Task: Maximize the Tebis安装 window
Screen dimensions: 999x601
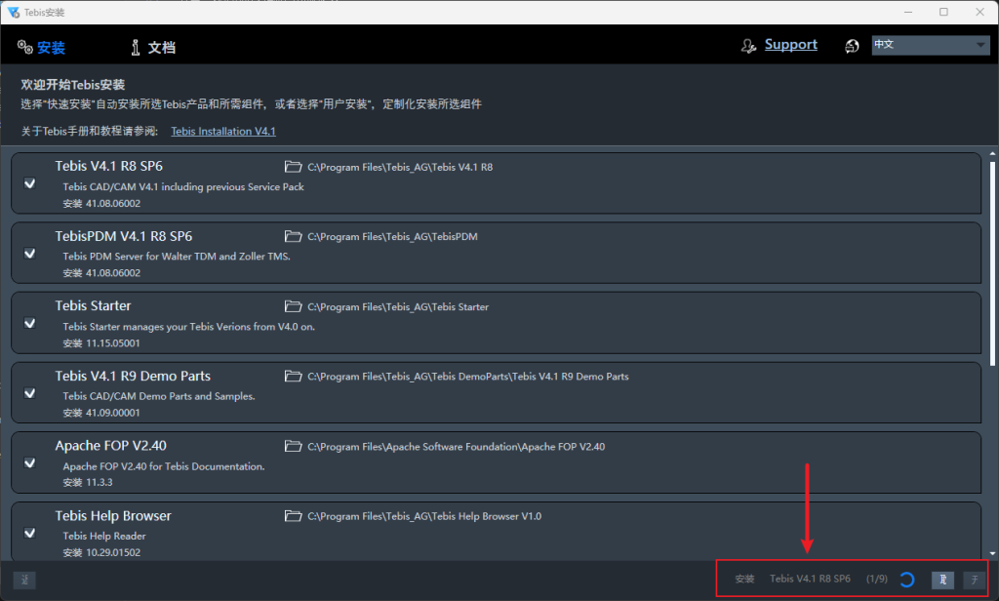Action: click(943, 12)
